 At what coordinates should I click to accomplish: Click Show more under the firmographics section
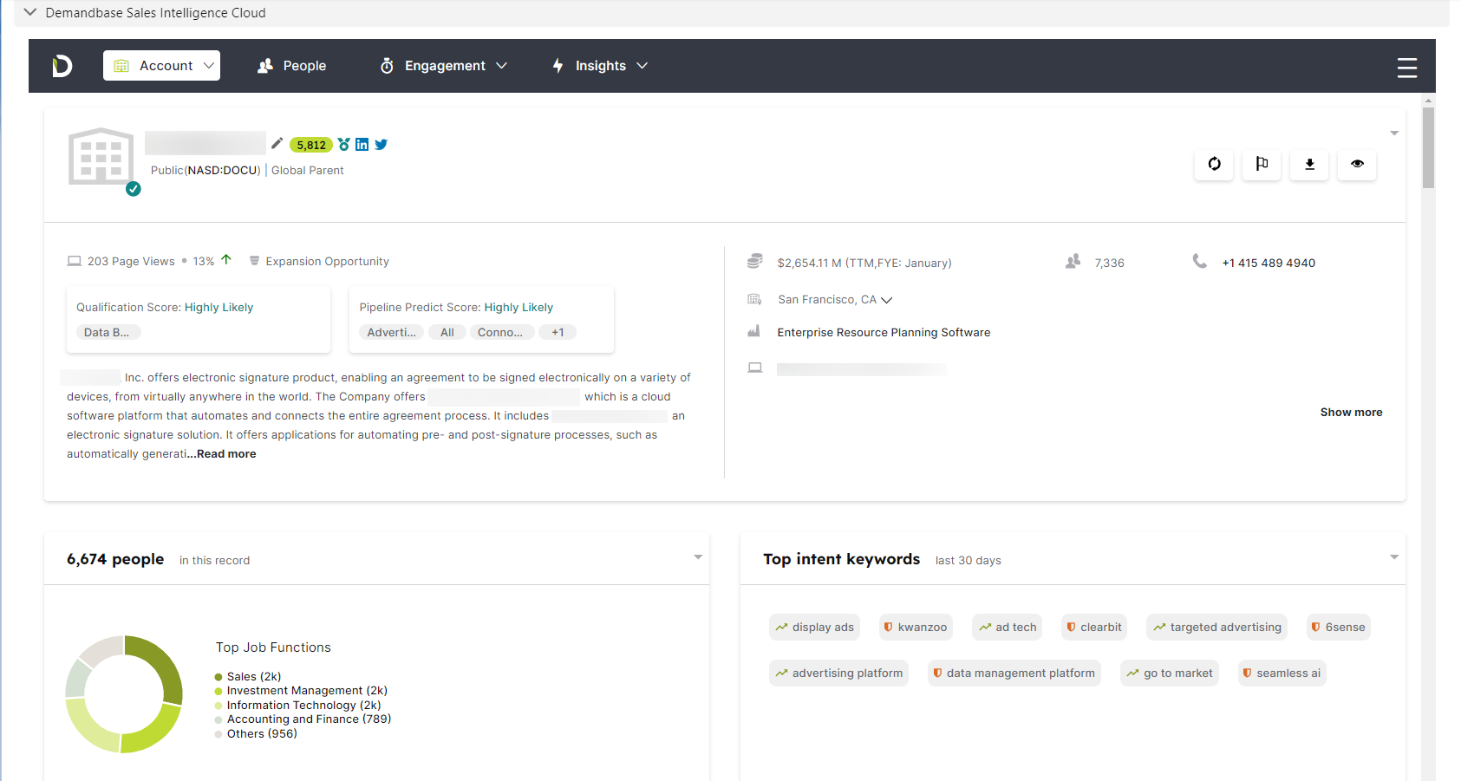point(1351,412)
